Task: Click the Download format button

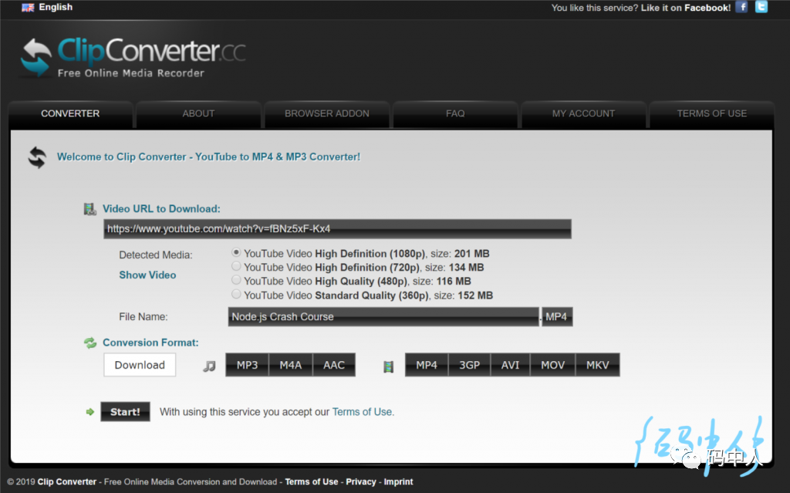Action: pyautogui.click(x=140, y=365)
